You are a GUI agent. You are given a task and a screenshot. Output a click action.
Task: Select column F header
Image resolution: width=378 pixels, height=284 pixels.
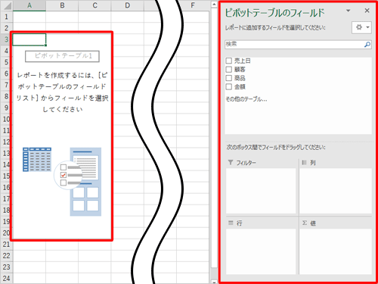tap(193, 5)
